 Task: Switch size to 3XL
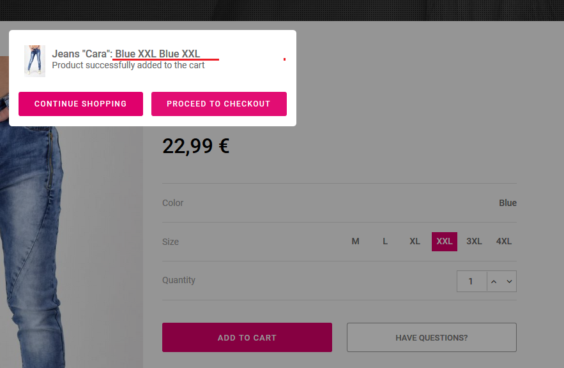pos(474,241)
